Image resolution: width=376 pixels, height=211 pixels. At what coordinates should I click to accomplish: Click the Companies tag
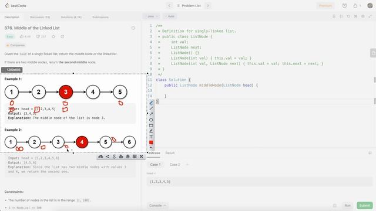[16, 45]
